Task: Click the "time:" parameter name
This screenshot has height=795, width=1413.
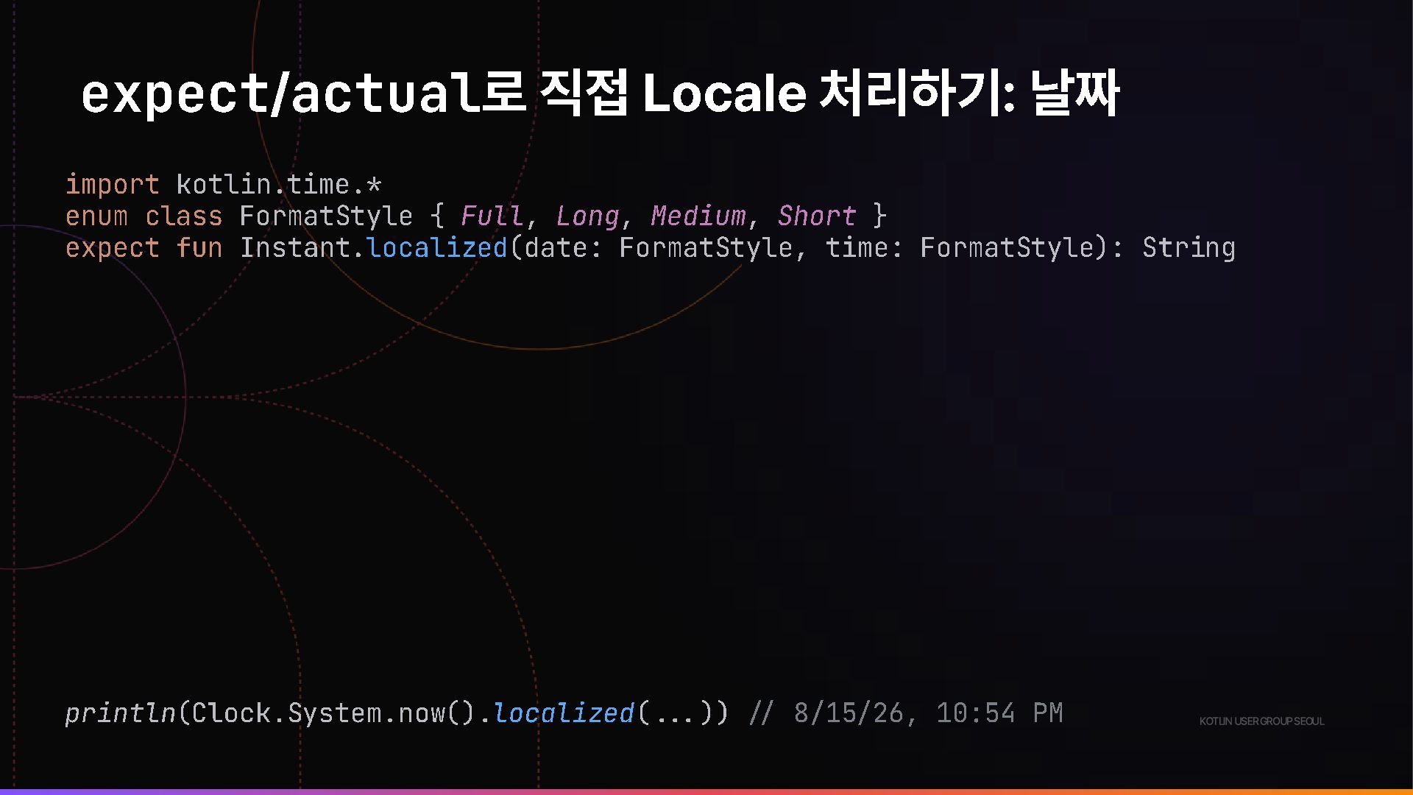Action: [x=864, y=247]
